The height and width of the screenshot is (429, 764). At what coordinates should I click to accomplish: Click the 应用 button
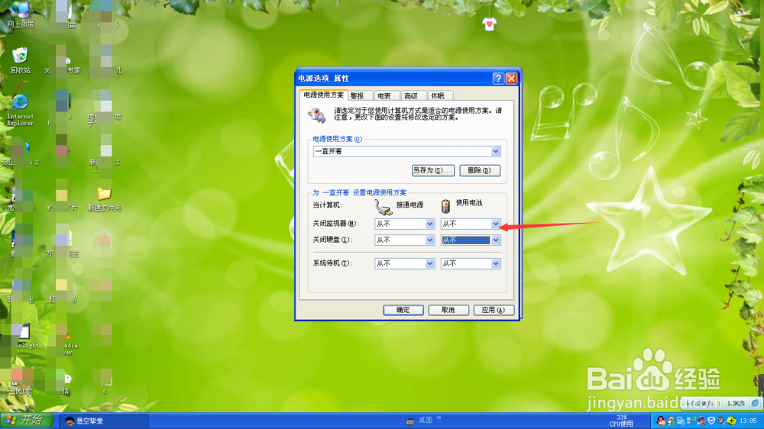pyautogui.click(x=494, y=310)
